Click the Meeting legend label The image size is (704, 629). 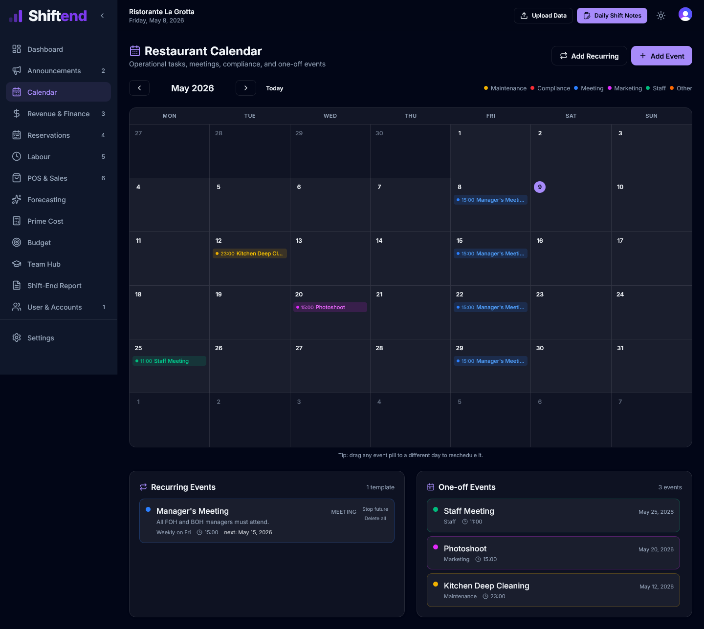click(x=592, y=88)
